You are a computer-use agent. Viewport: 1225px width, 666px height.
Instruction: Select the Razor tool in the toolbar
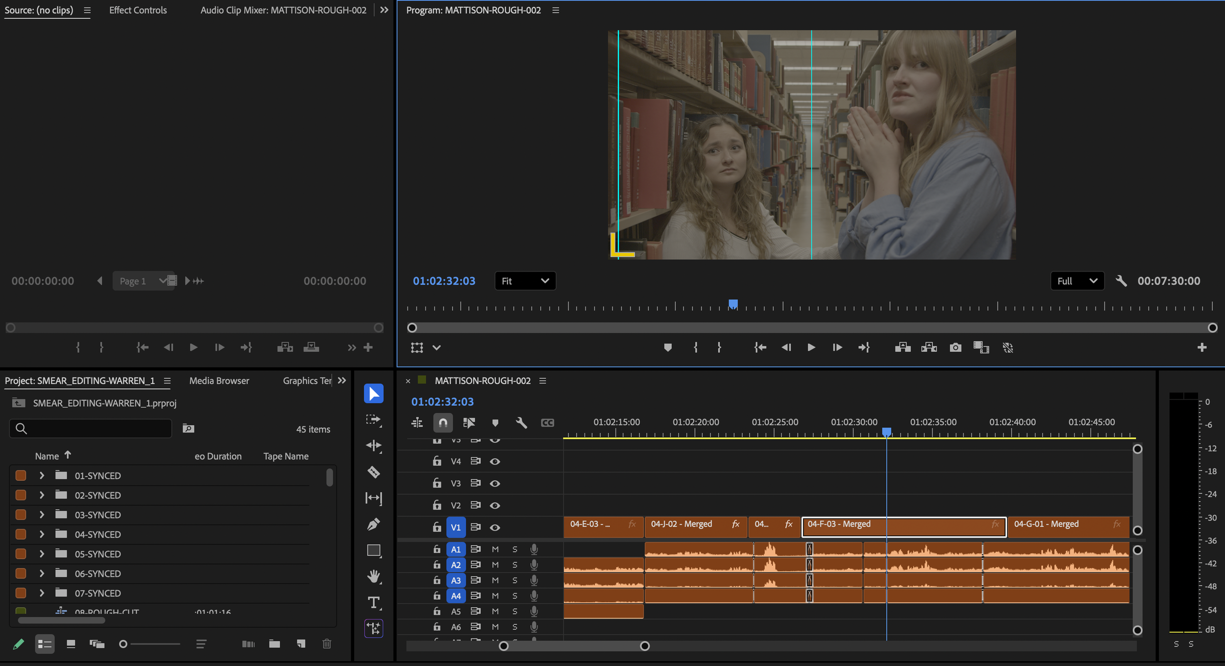(x=373, y=472)
